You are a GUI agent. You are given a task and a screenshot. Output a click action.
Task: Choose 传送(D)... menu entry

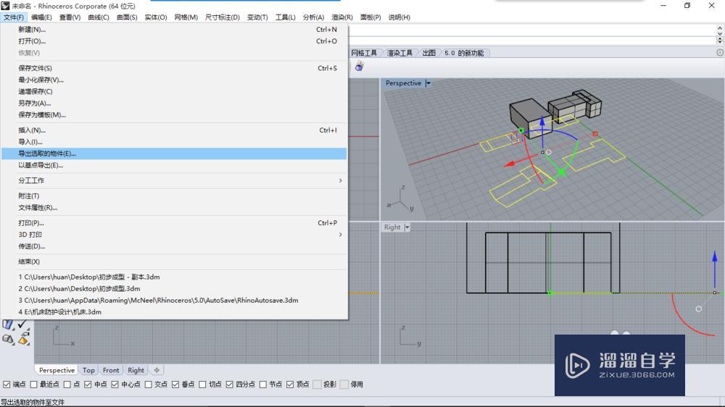(x=174, y=246)
